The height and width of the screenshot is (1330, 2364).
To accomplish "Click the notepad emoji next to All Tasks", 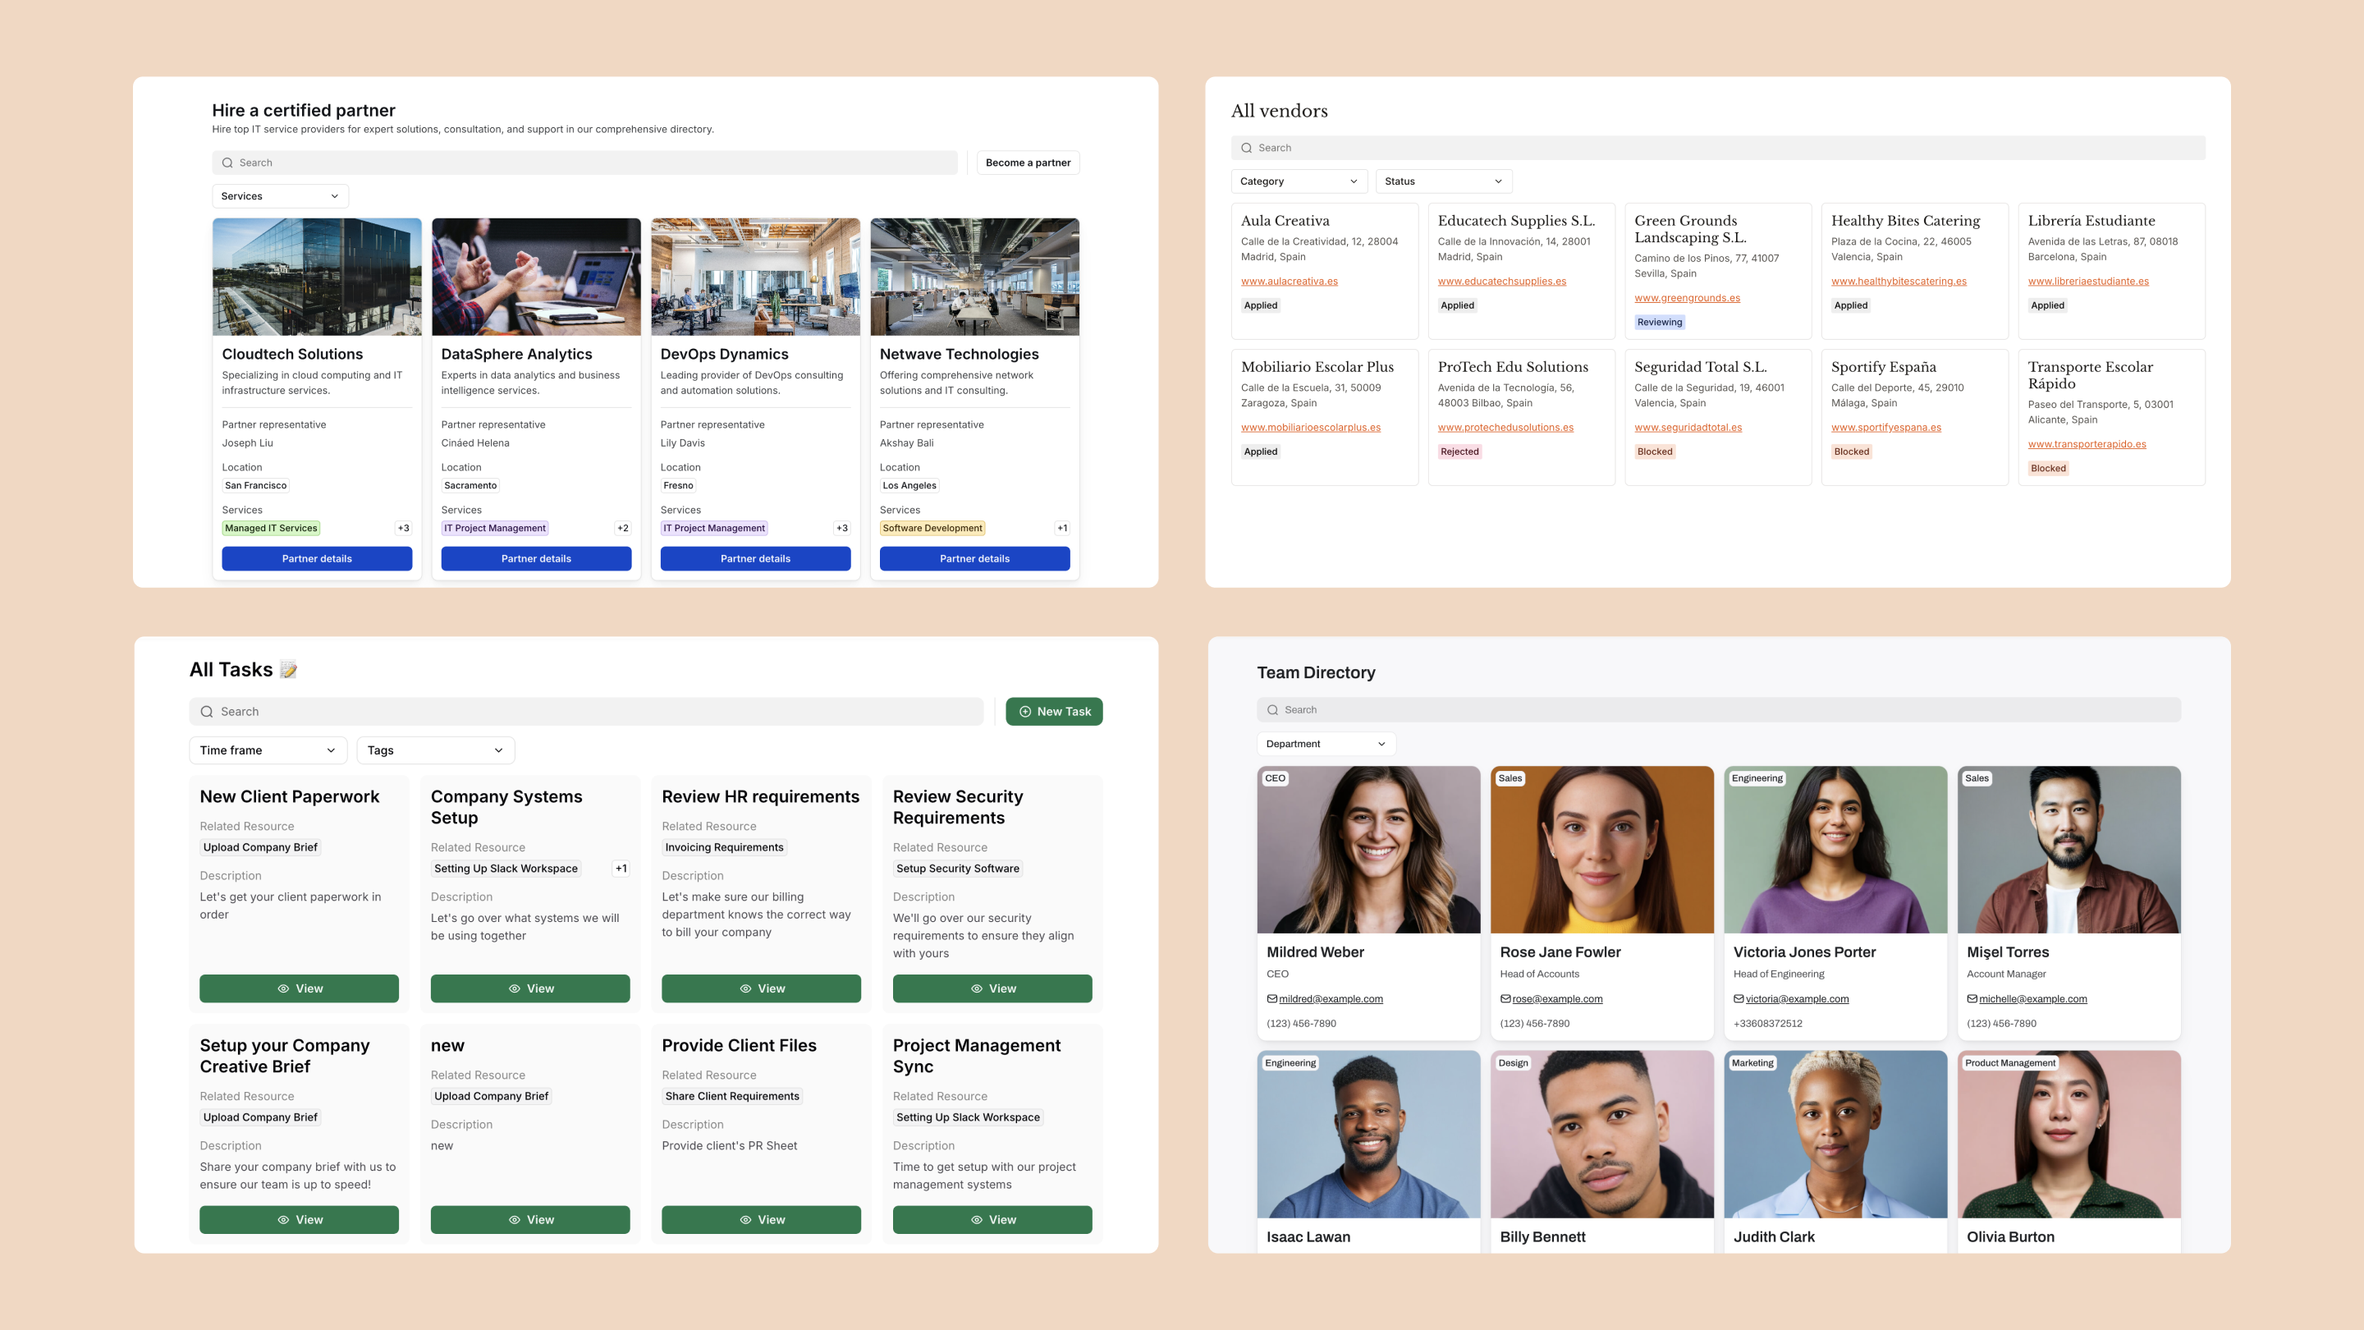I will click(x=288, y=670).
